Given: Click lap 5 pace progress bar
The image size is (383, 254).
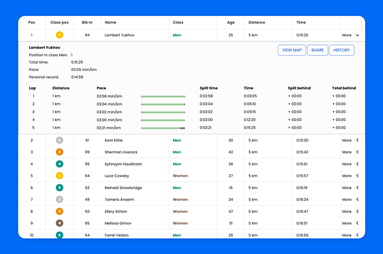Looking at the screenshot, I should pos(163,128).
